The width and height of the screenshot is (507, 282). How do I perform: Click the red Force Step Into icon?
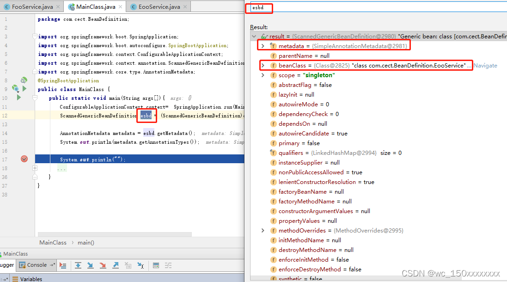103,265
